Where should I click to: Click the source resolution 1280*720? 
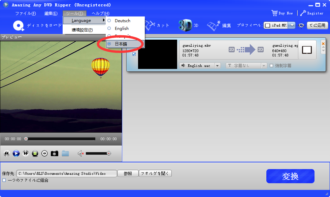coord(191,51)
